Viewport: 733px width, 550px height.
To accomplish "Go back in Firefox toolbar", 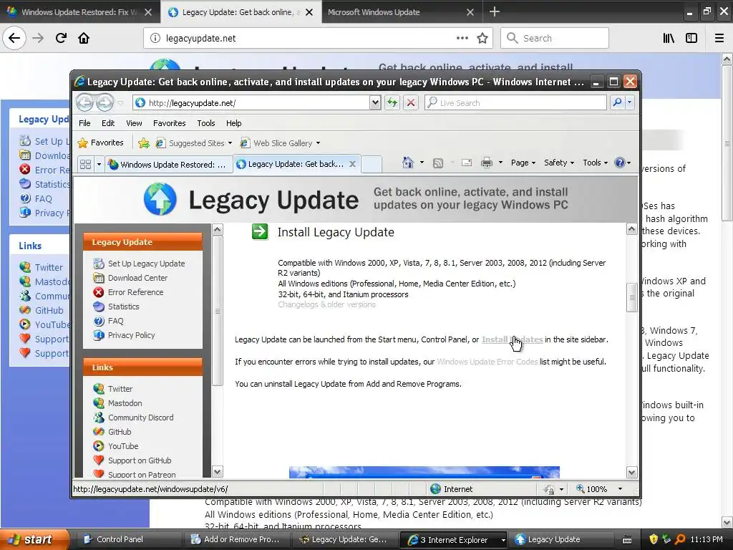I will [14, 39].
